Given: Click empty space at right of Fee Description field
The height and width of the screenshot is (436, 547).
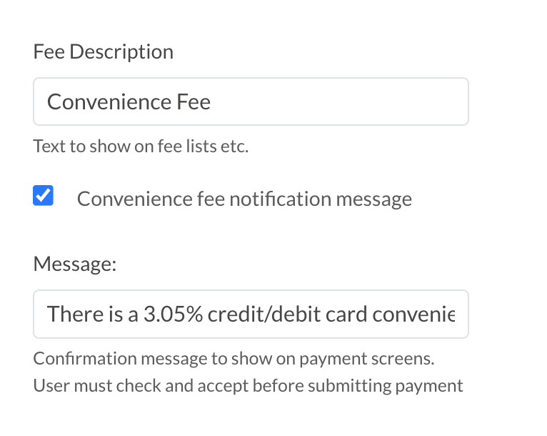Looking at the screenshot, I should click(357, 101).
